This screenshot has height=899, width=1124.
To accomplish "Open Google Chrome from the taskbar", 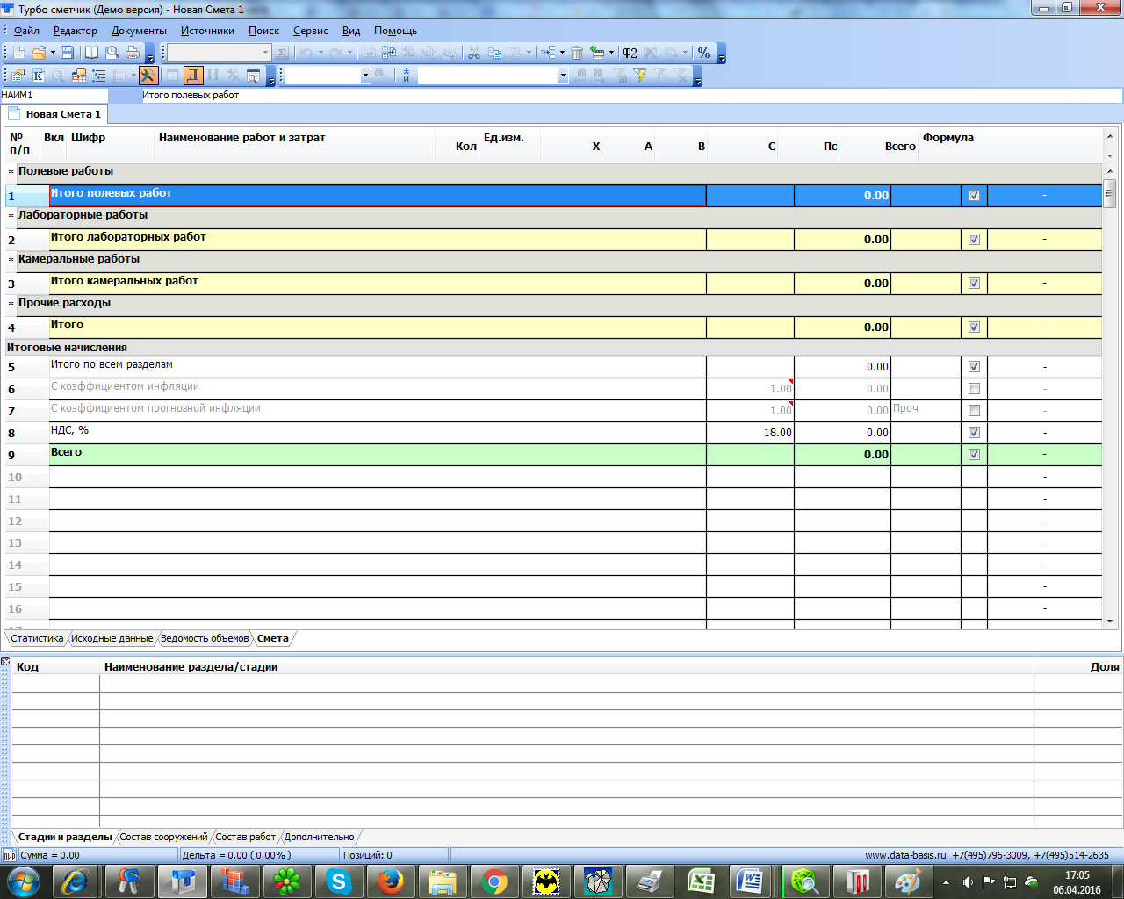I will pyautogui.click(x=494, y=881).
